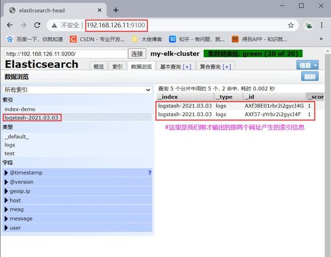Select the 数据浏览 browser tab

[141, 66]
